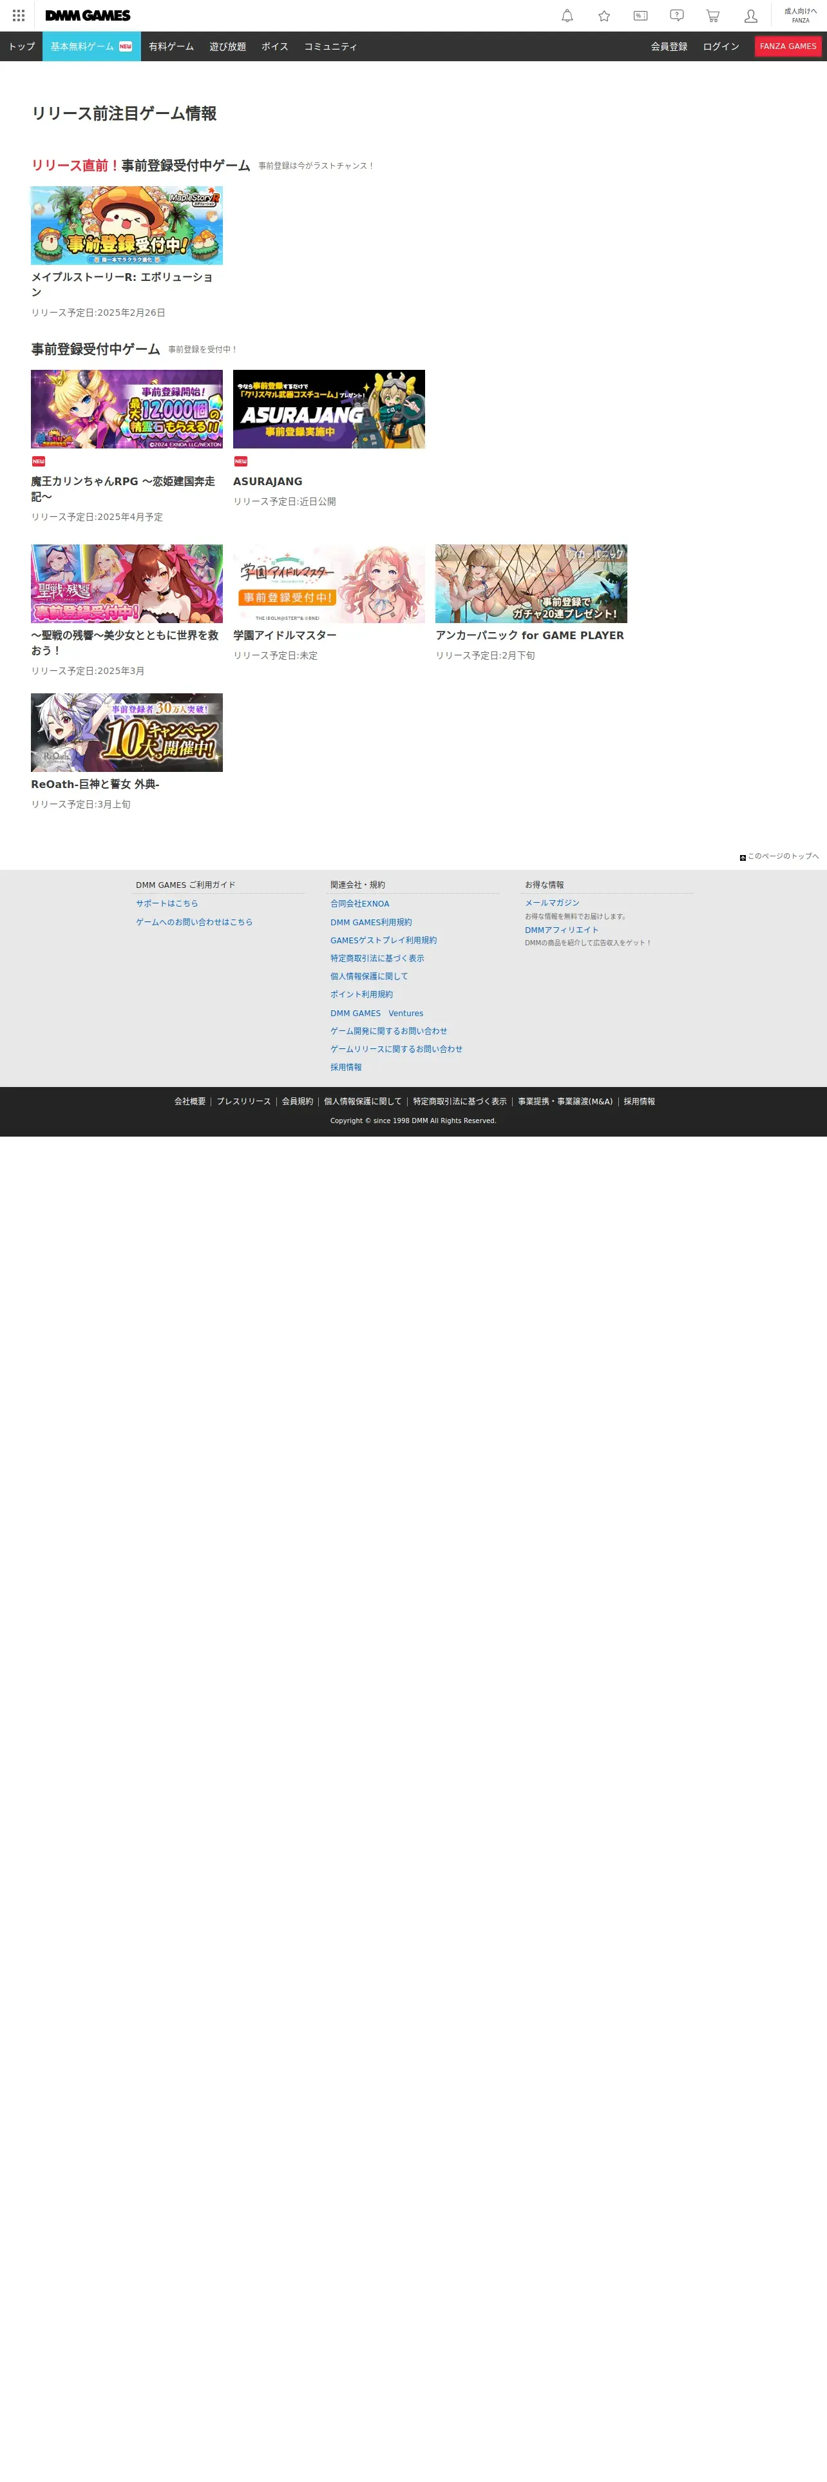Viewport: 827px width, 2482px height.
Task: Open ReOath banner image
Action: click(126, 732)
